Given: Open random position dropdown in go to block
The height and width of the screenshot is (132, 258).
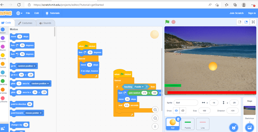Looking at the screenshot, I should tap(26, 66).
